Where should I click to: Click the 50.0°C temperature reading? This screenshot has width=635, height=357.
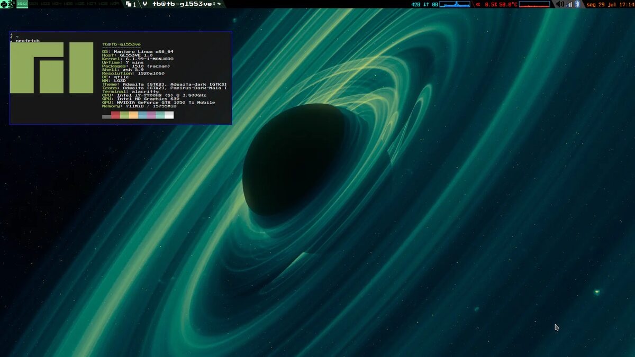[508, 4]
